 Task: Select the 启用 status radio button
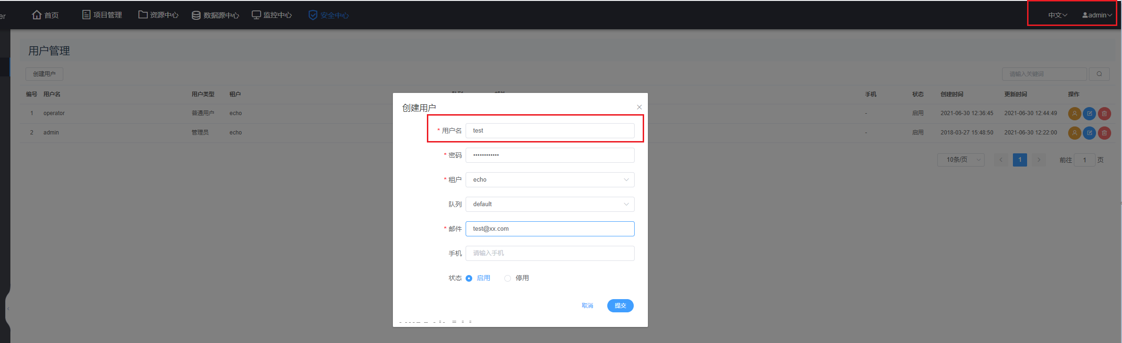coord(469,278)
